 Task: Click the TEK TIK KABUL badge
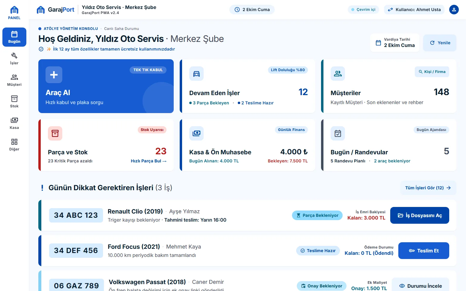(x=148, y=70)
